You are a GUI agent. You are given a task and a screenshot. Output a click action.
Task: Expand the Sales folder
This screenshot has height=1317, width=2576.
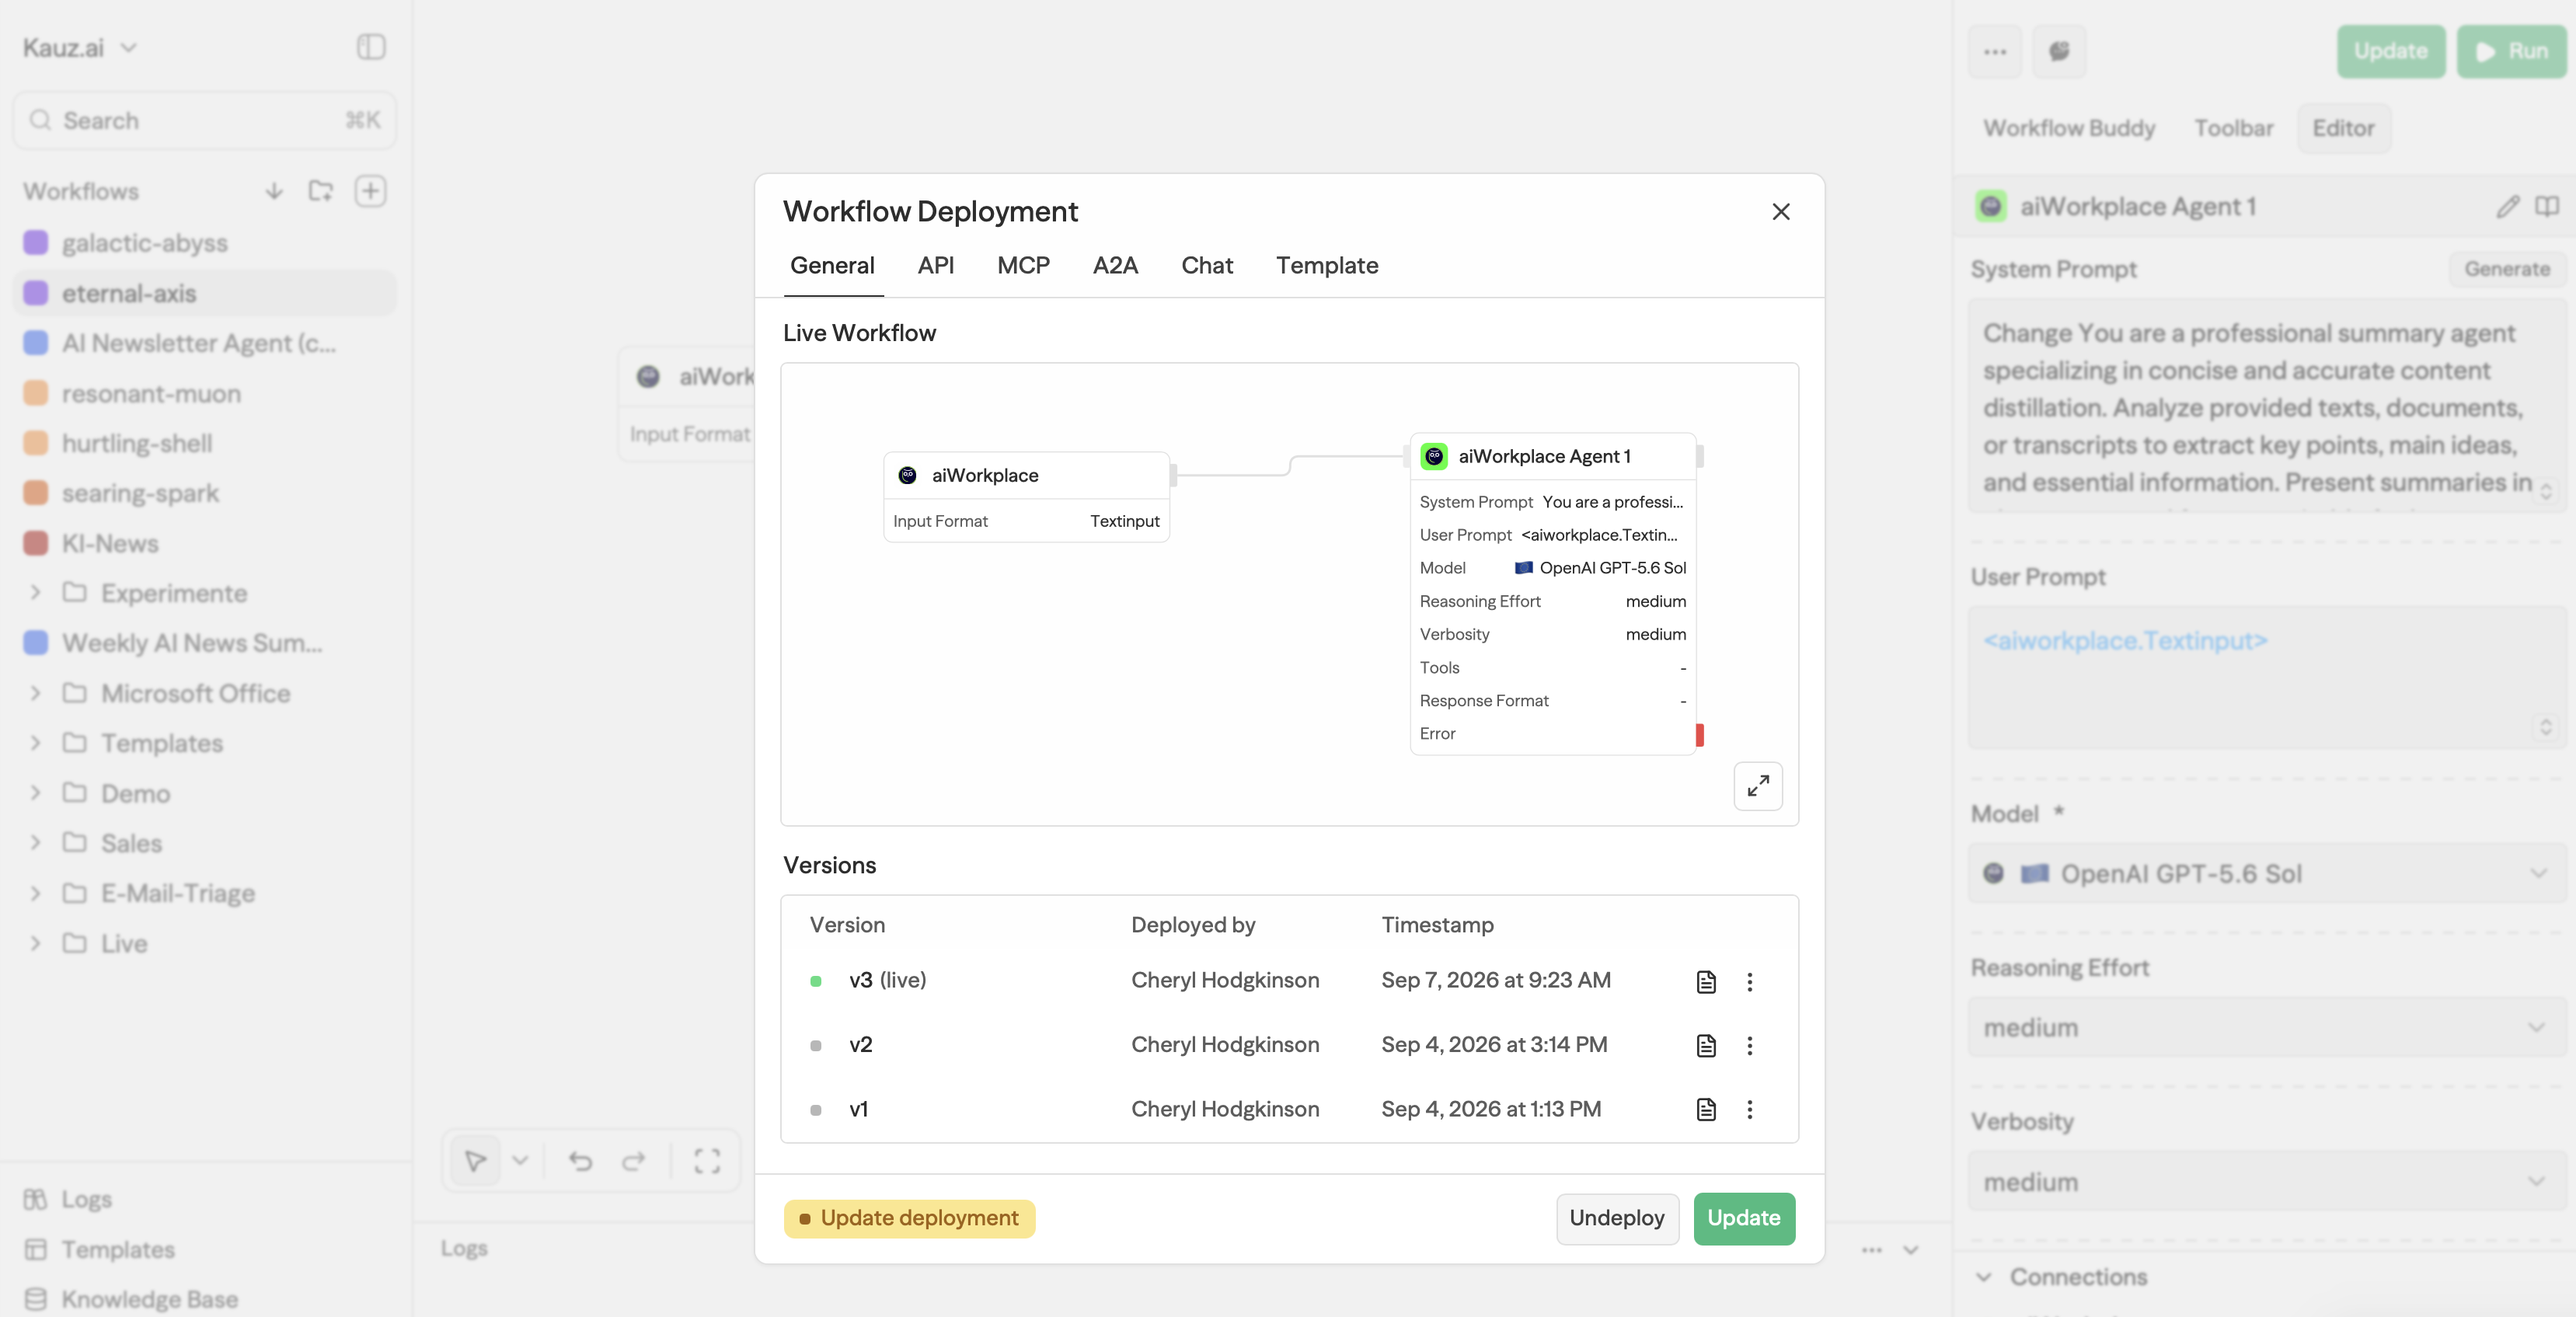[x=36, y=843]
